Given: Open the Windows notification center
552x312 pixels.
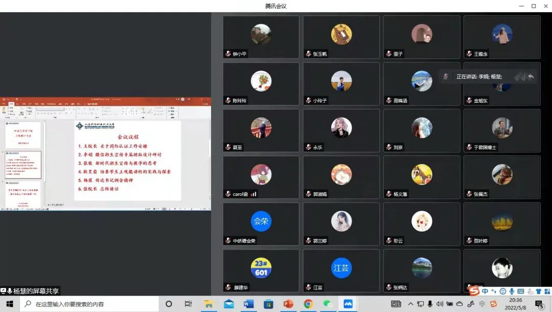Looking at the screenshot, I should coord(539,304).
